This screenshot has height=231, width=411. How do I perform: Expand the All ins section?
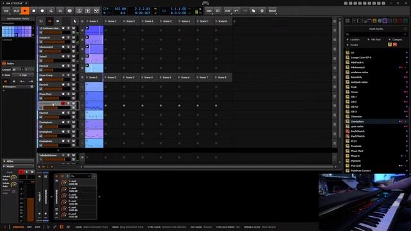pyautogui.click(x=18, y=161)
